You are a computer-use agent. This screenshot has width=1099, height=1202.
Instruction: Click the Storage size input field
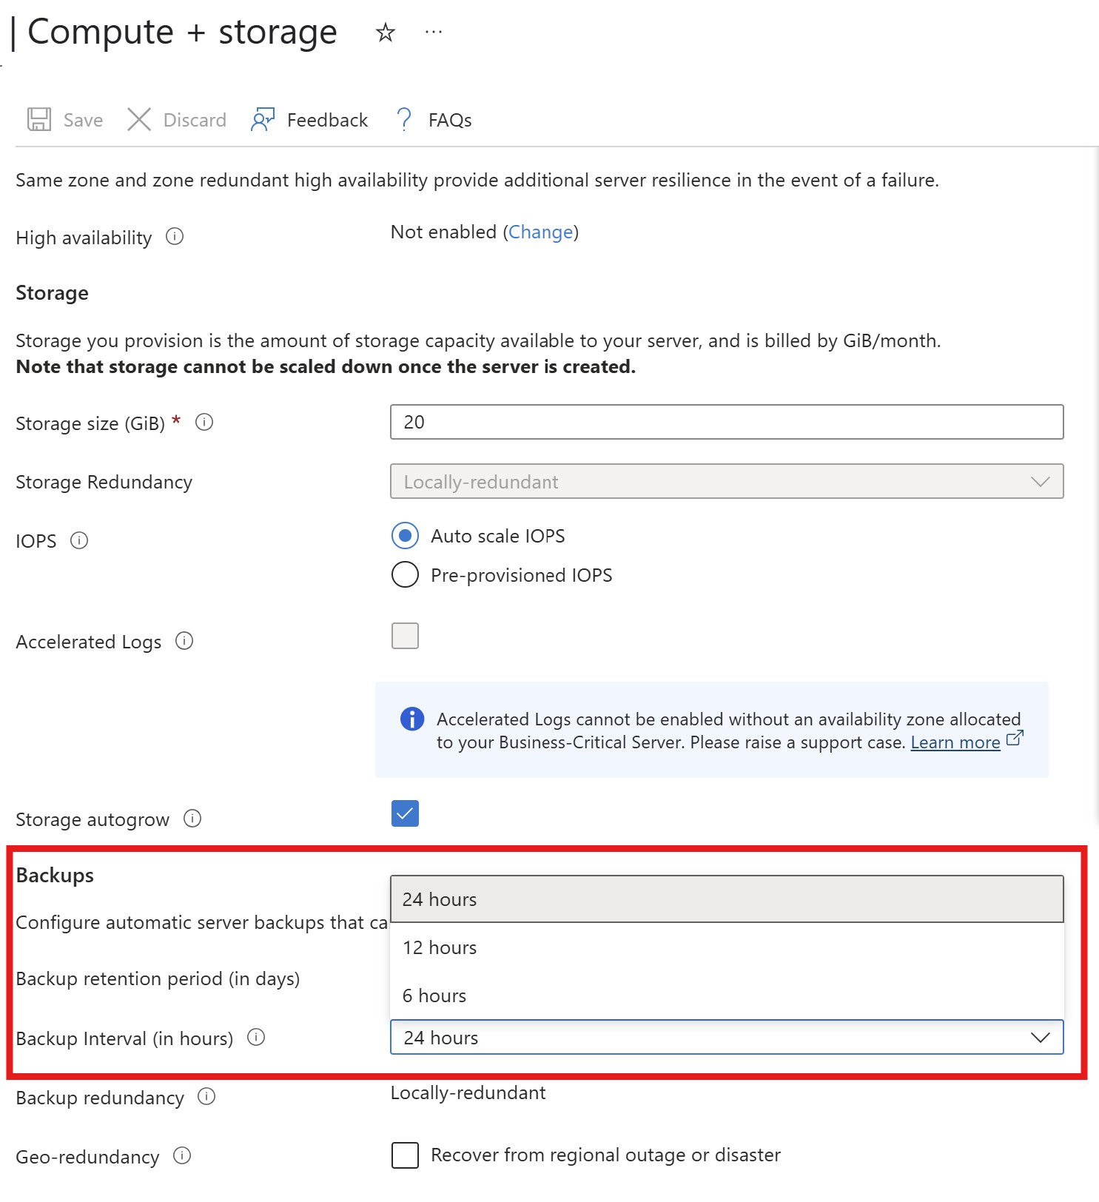click(x=726, y=423)
